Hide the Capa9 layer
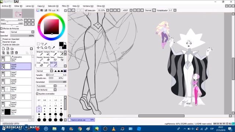Image resolution: width=235 pixels, height=132 pixels. (3, 65)
